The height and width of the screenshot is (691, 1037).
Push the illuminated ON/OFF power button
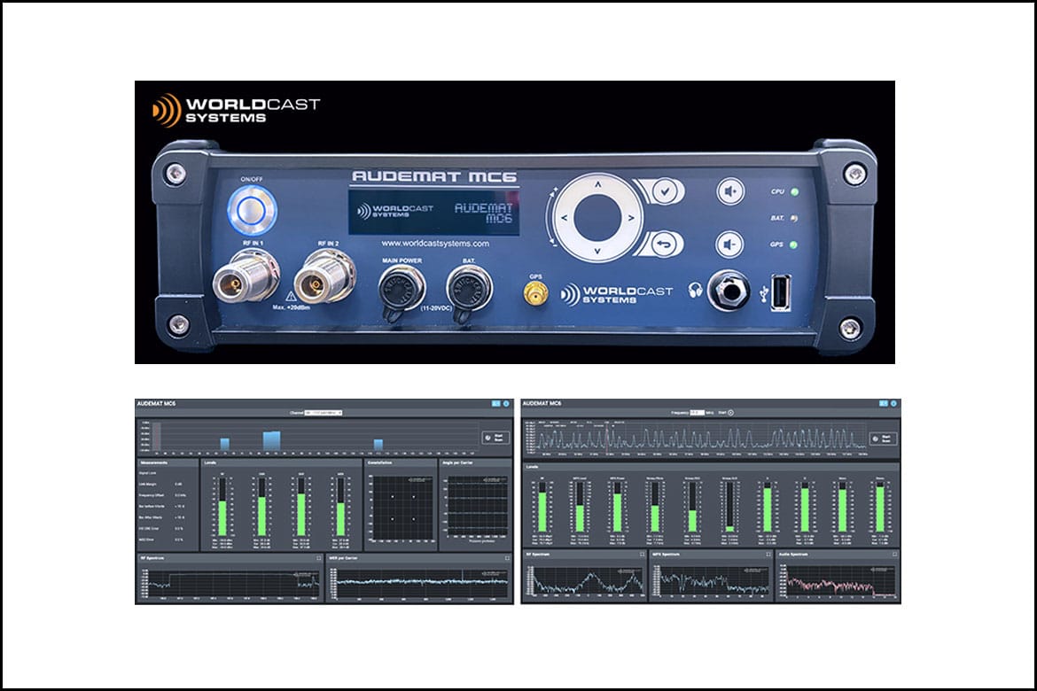pos(252,210)
